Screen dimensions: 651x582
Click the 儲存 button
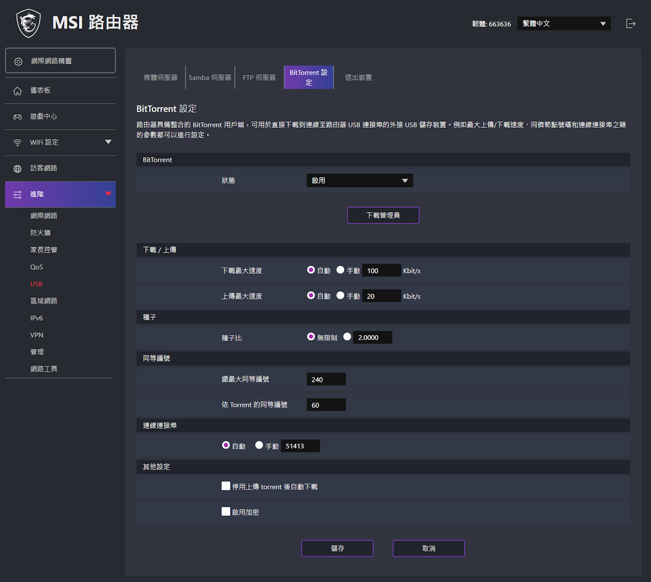pyautogui.click(x=338, y=549)
